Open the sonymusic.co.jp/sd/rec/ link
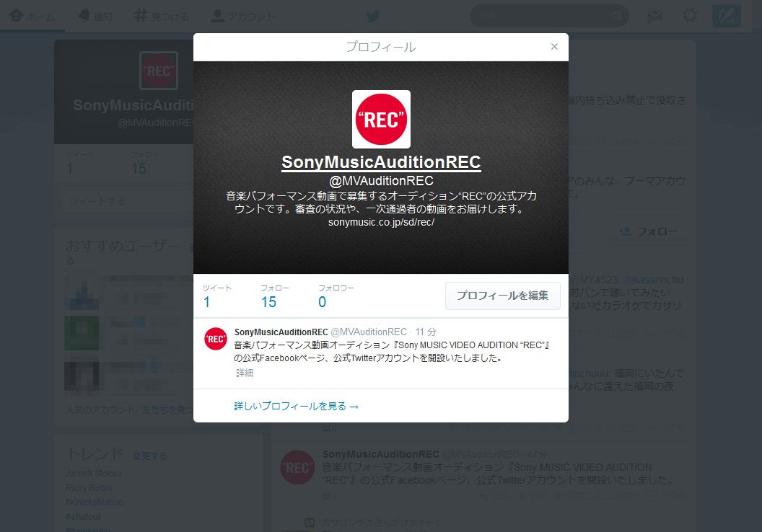The width and height of the screenshot is (762, 532). [381, 222]
